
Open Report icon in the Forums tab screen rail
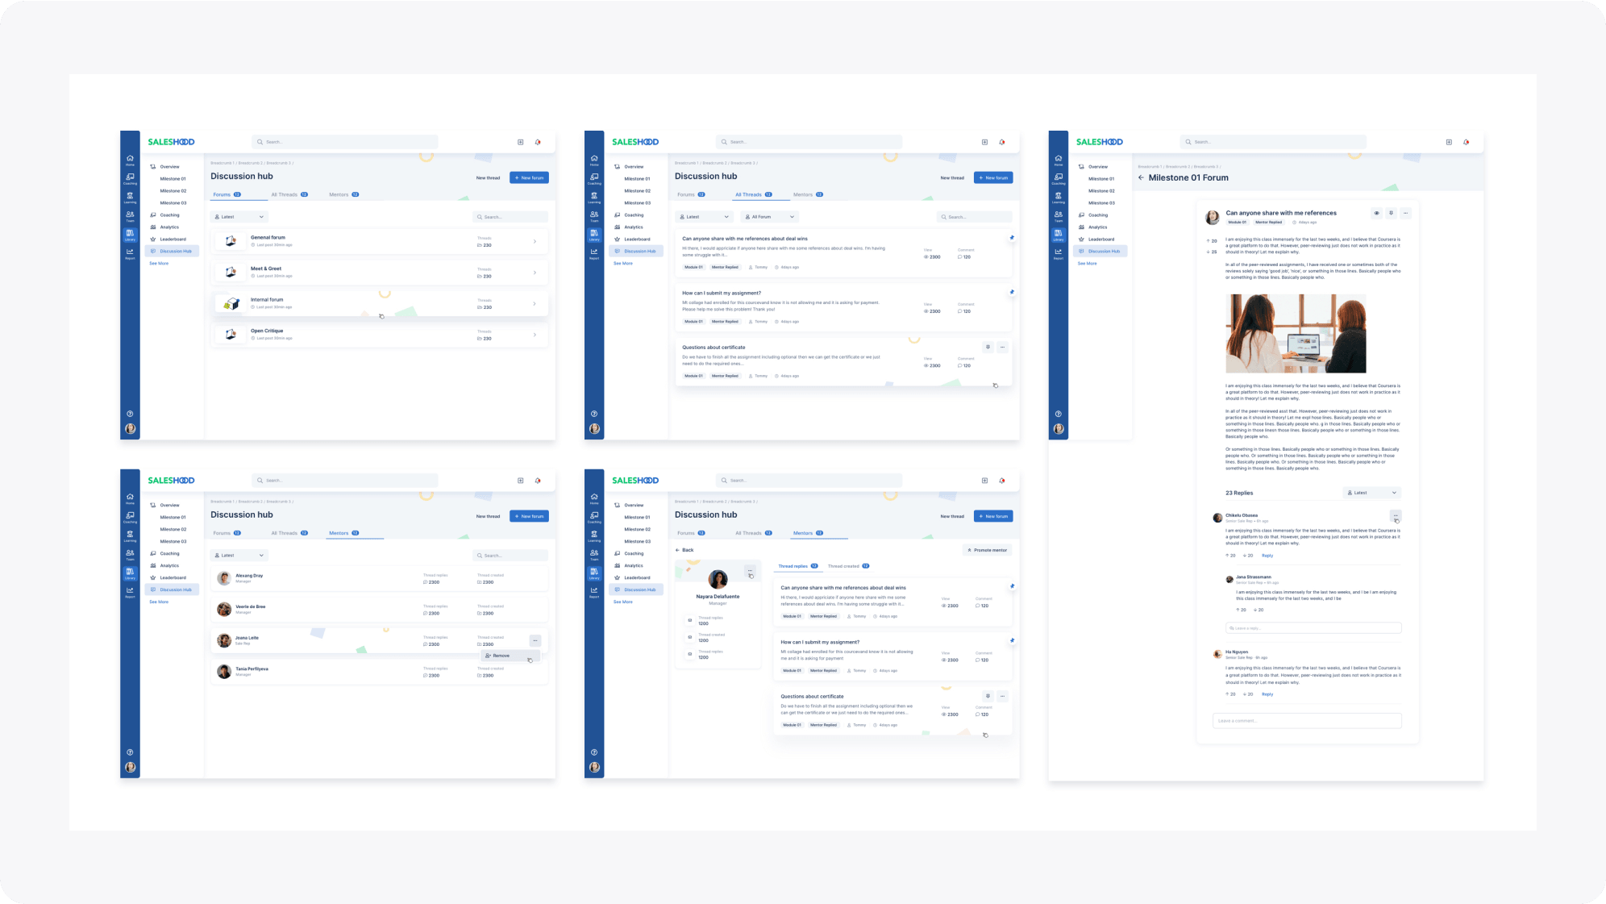[x=130, y=253]
